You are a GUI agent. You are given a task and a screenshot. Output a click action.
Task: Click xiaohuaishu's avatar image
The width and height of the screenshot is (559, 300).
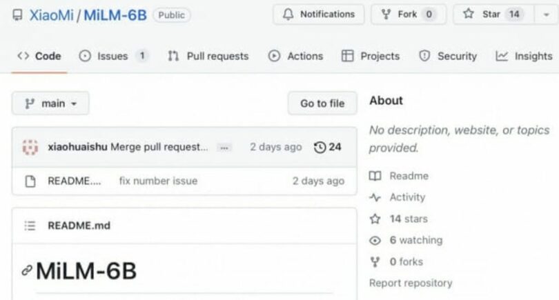pyautogui.click(x=30, y=147)
